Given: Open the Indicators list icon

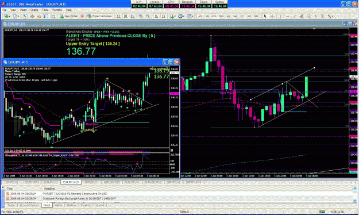Looking at the screenshot, I should point(172,16).
